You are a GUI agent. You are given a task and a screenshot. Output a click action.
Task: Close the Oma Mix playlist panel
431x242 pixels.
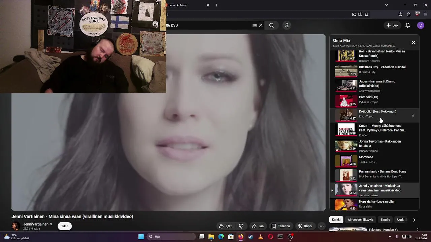click(413, 43)
